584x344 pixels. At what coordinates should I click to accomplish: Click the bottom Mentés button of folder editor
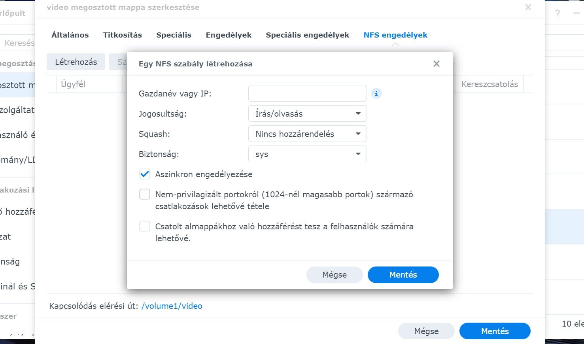pos(495,331)
